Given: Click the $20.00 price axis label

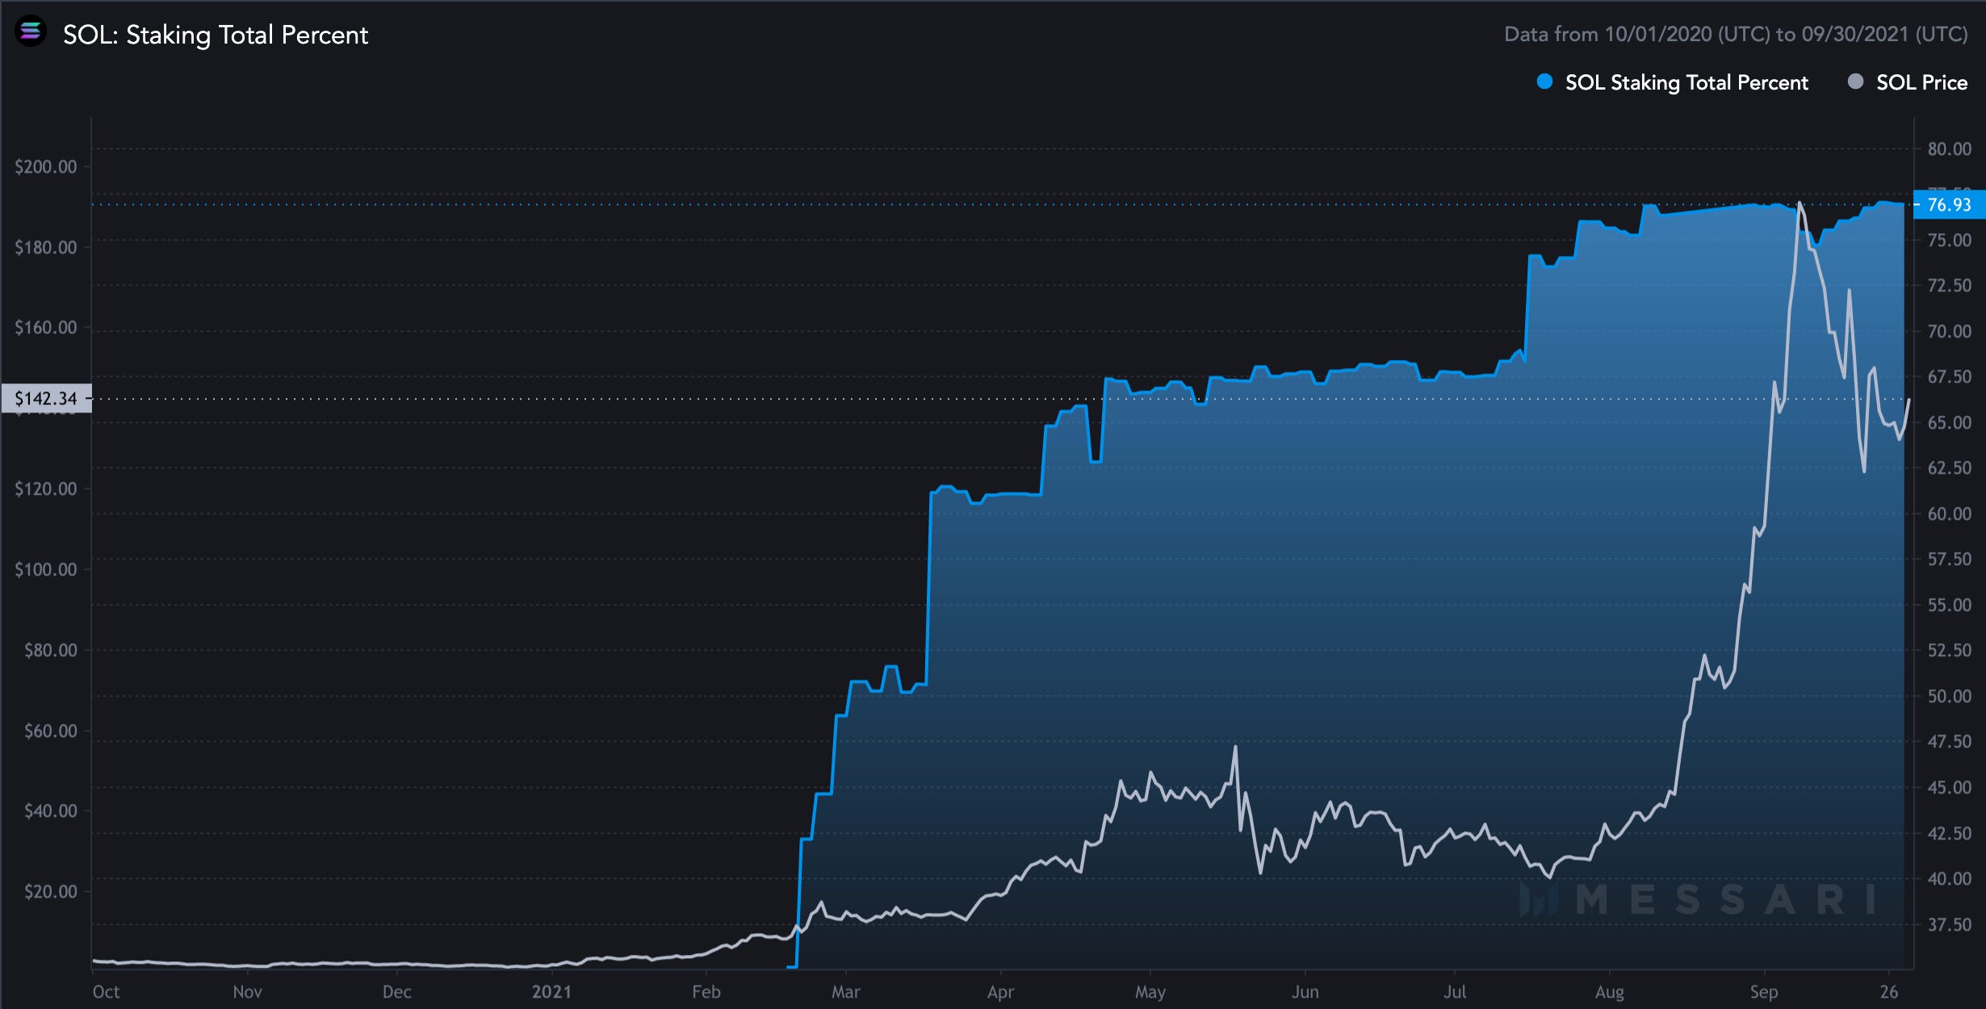Looking at the screenshot, I should tap(50, 891).
